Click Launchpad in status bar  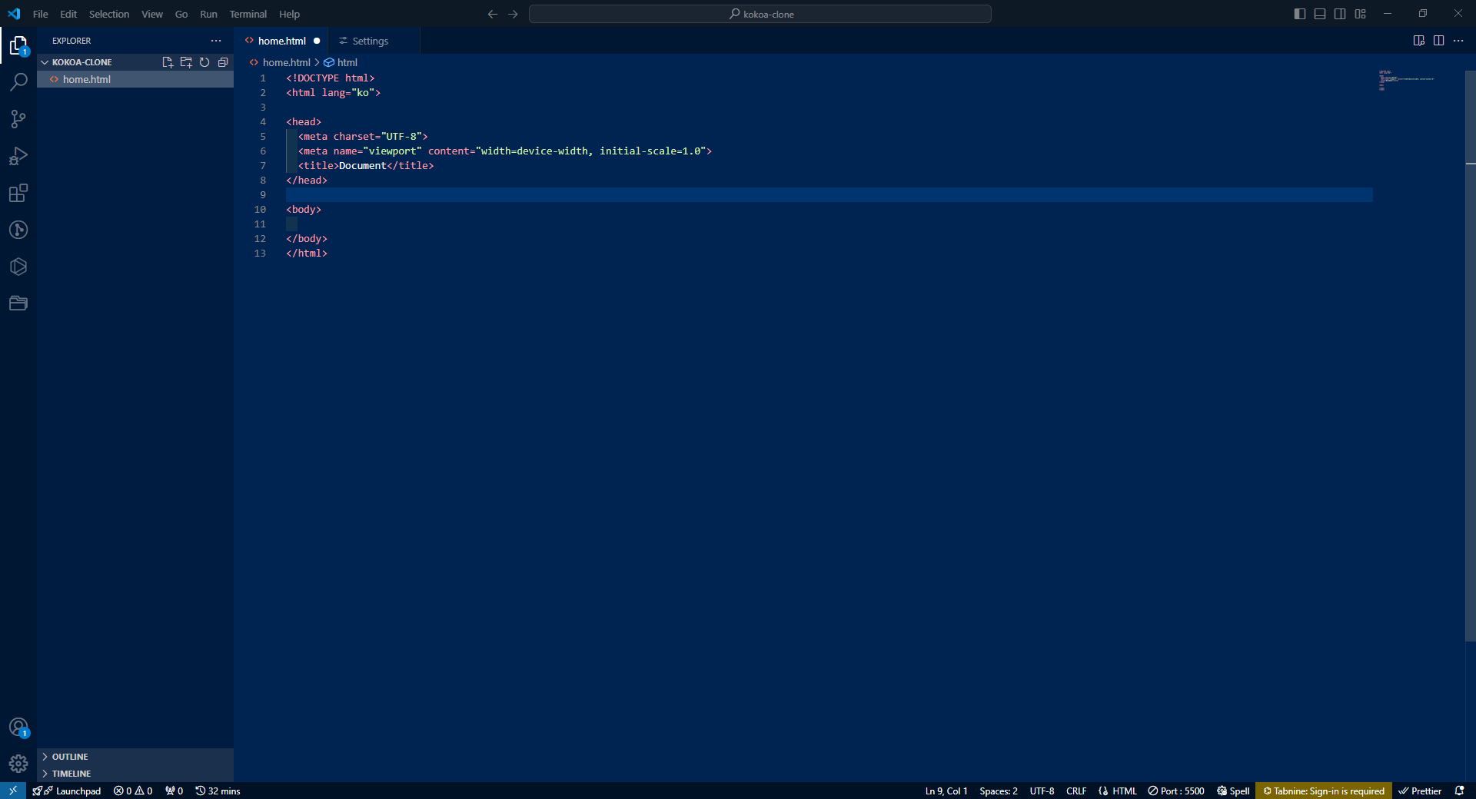68,791
